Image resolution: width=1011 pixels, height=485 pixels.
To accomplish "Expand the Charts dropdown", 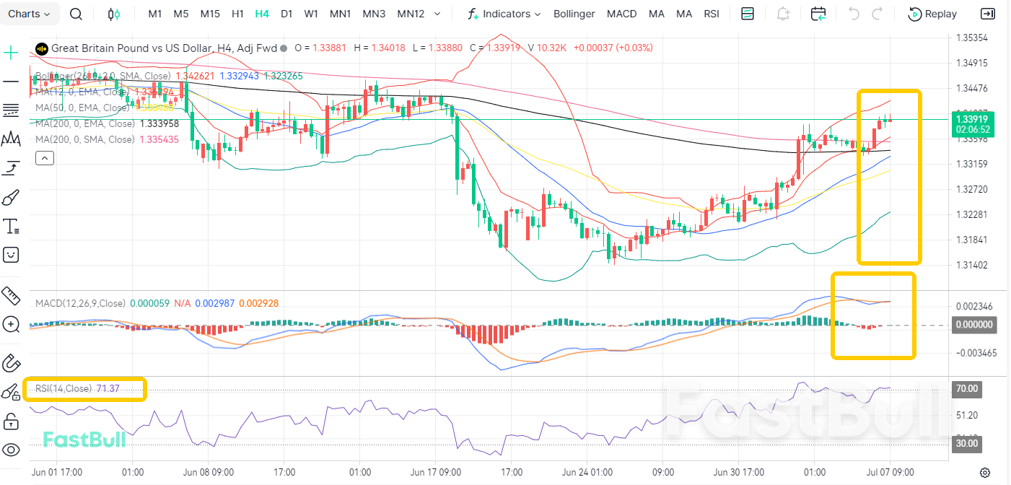I will click(x=30, y=14).
